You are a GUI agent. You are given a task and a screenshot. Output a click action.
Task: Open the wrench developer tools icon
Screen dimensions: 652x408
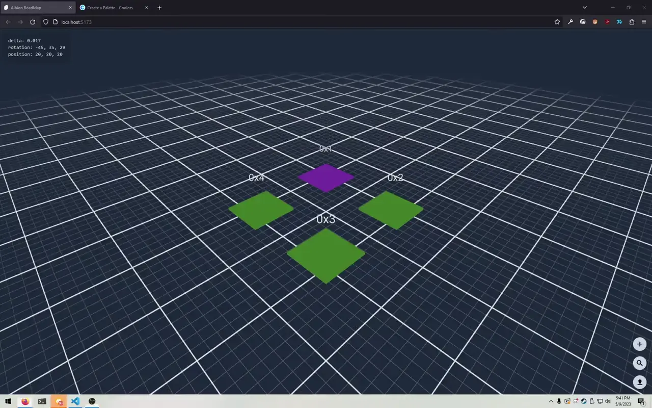(570, 22)
